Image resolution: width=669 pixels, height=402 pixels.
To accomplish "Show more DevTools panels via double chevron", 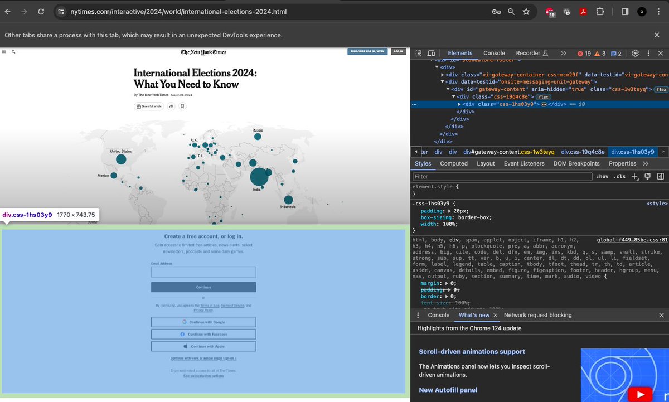I will click(x=563, y=53).
